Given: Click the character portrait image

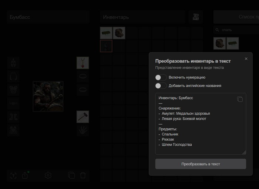Looking at the screenshot, I should click(x=48, y=96).
